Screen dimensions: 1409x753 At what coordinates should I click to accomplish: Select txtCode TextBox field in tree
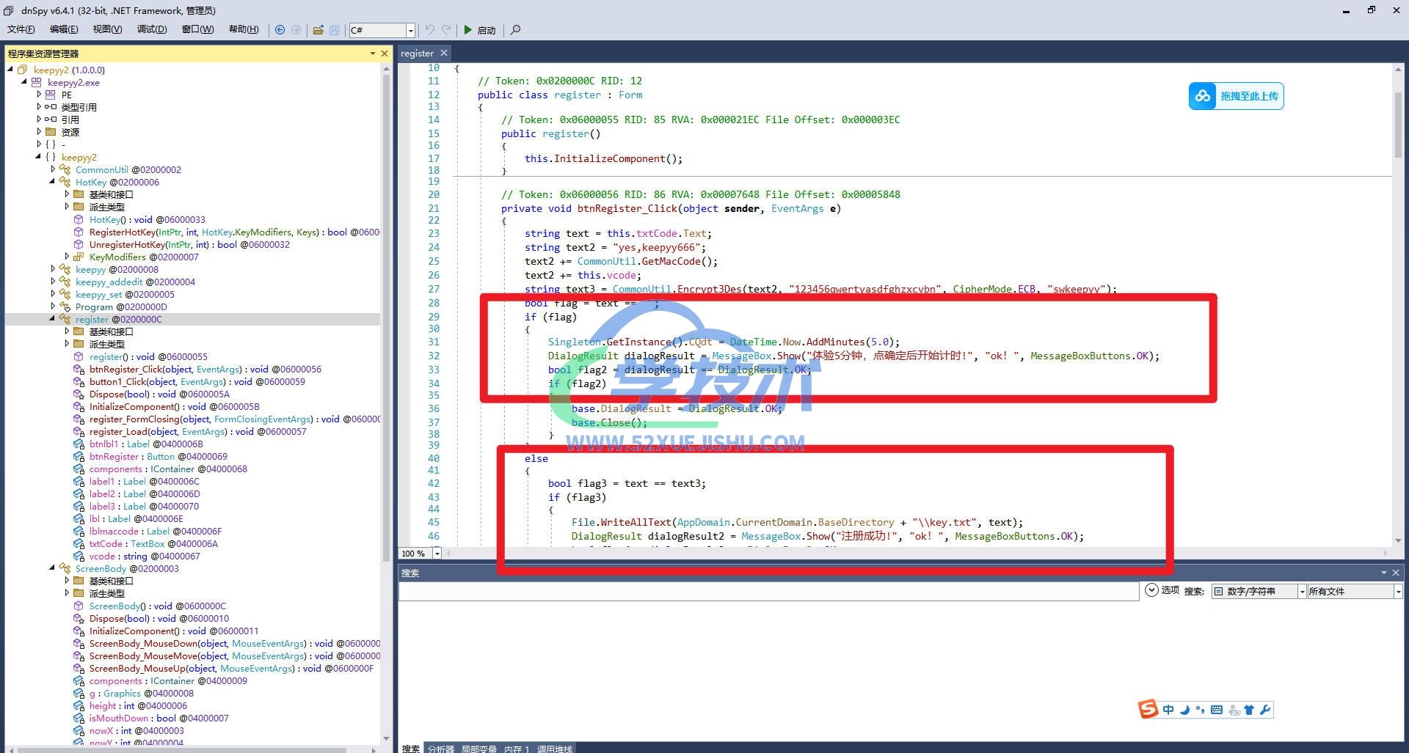pos(153,543)
